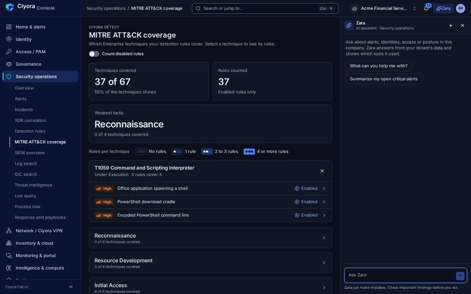The height and width of the screenshot is (294, 471).
Task: Open Access / PAM key section
Action: tap(40, 52)
